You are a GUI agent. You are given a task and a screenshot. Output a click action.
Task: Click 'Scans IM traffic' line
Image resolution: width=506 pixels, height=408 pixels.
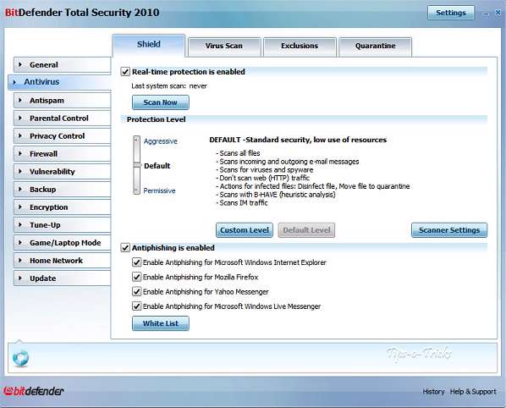(x=242, y=203)
